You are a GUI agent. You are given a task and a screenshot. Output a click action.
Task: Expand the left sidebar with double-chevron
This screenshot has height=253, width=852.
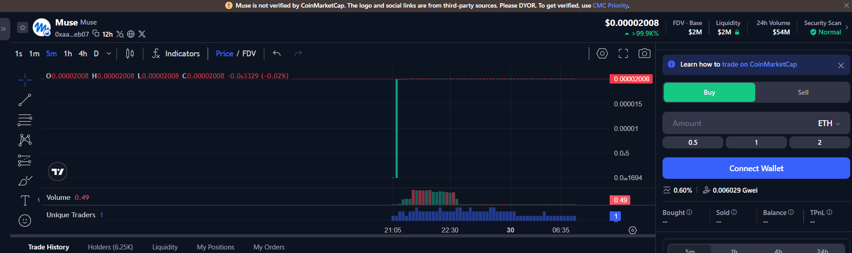point(4,29)
